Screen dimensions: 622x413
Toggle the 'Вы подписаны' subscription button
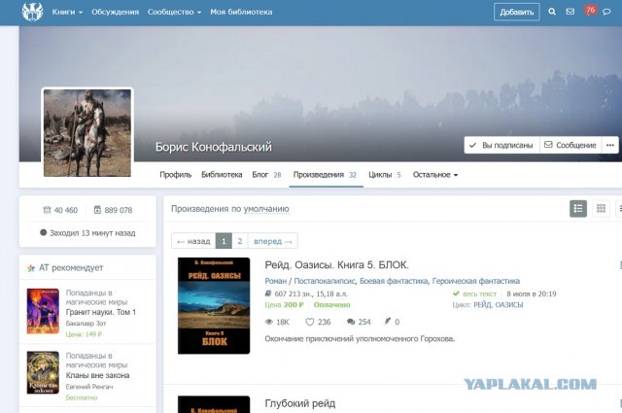tap(501, 145)
